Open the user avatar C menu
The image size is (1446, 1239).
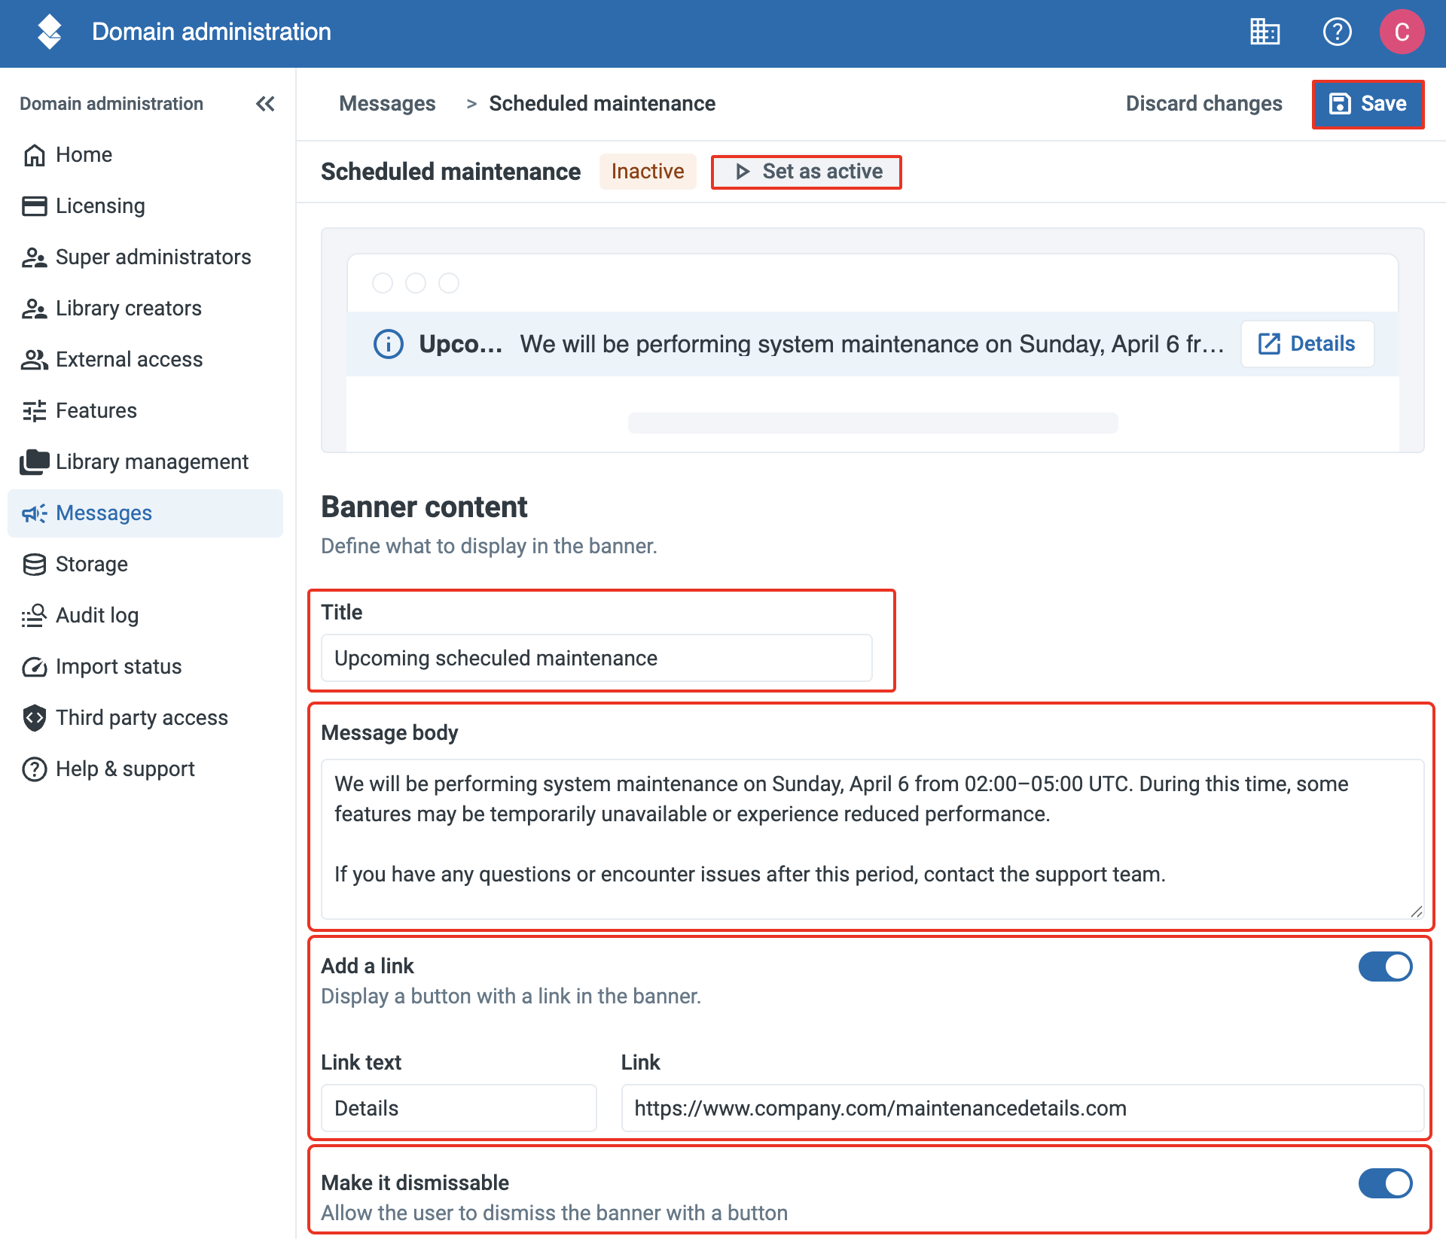(x=1402, y=32)
